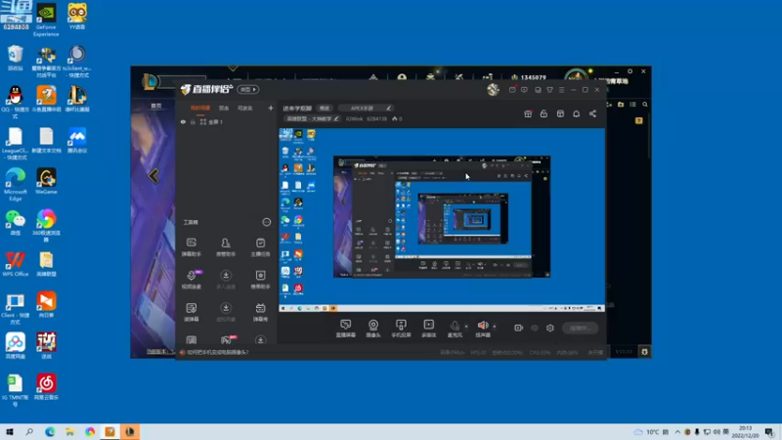Mute the speaker in the streaming app
This screenshot has width=782, height=440.
point(482,327)
